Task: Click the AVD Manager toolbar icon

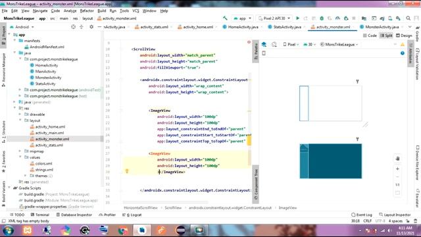Action: [390, 18]
